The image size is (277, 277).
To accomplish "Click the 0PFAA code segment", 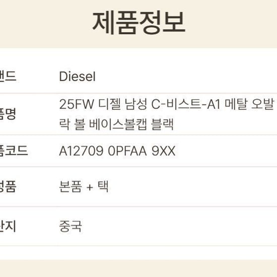I will pos(127,151).
